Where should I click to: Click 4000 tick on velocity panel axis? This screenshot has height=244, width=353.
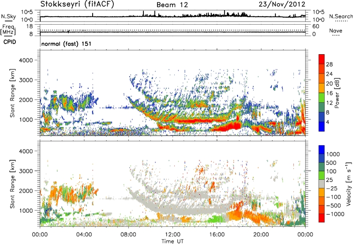click(26, 151)
